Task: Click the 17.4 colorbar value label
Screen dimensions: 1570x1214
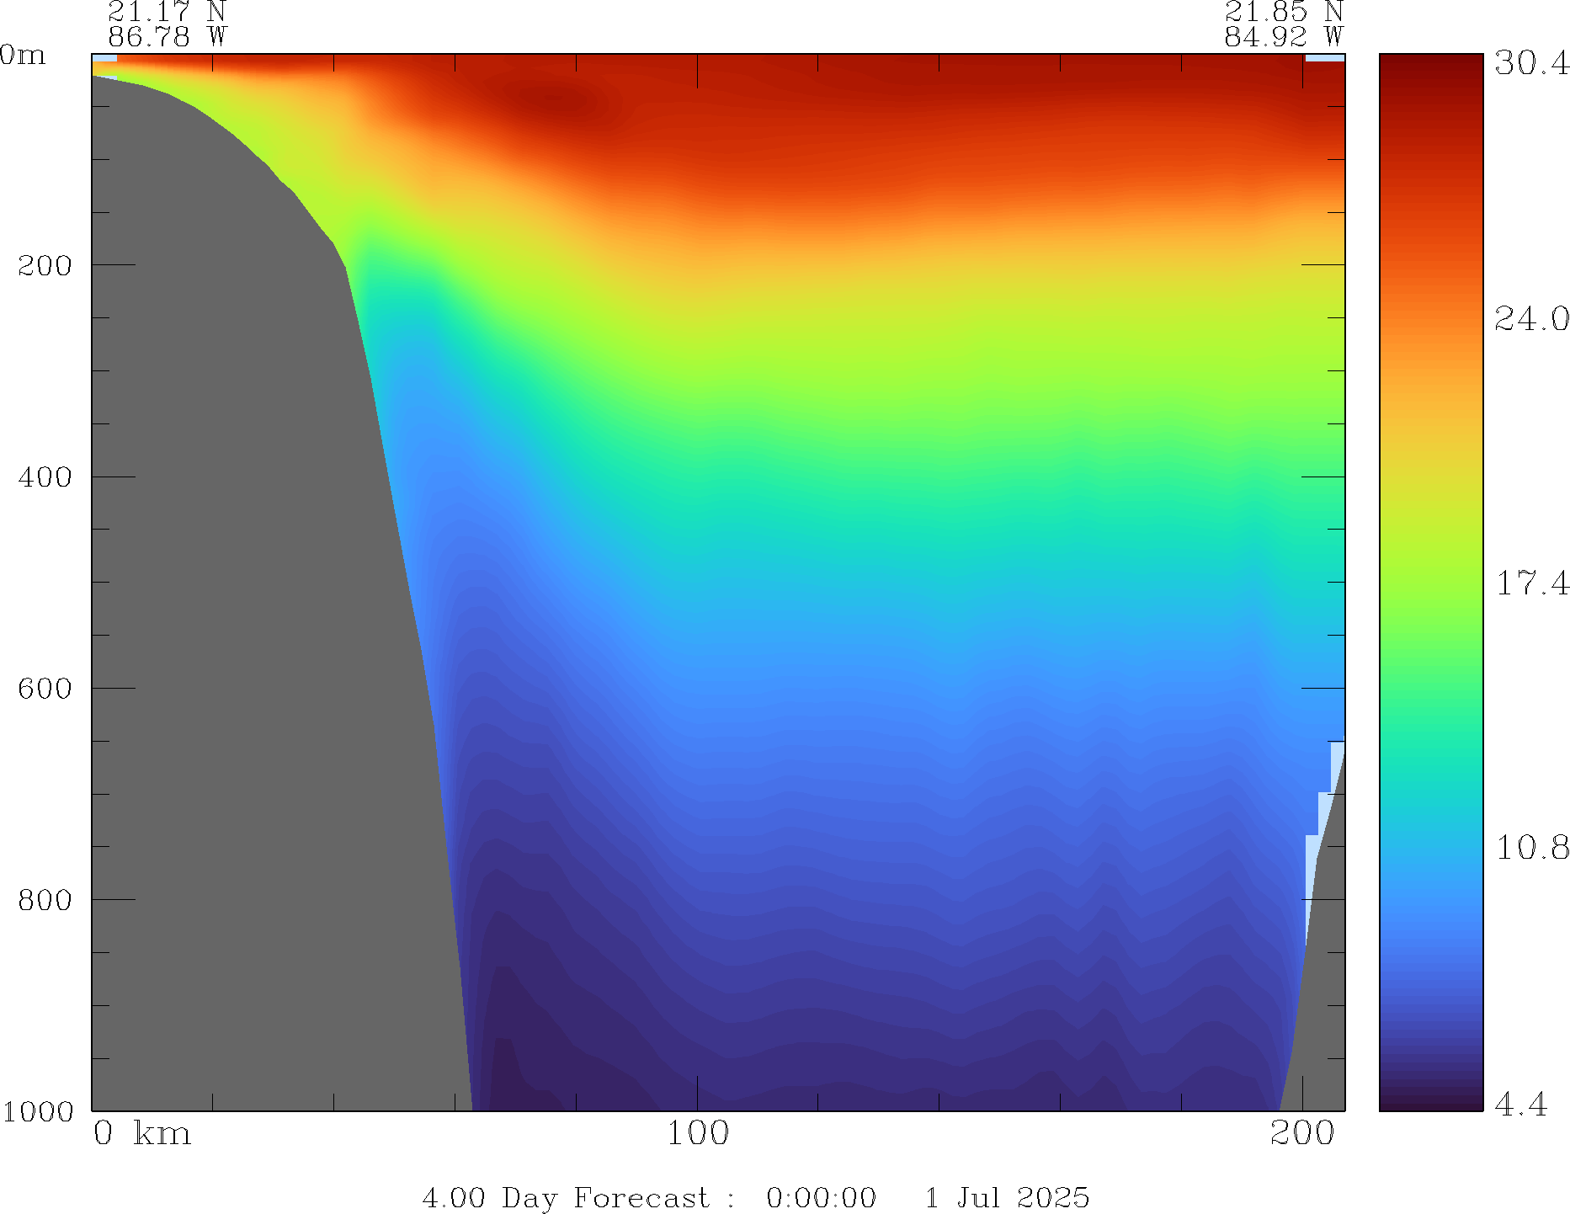Action: 1531,583
